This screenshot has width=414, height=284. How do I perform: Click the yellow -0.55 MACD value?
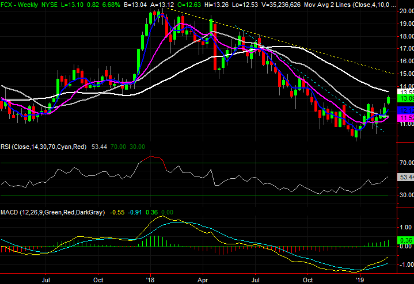click(115, 212)
